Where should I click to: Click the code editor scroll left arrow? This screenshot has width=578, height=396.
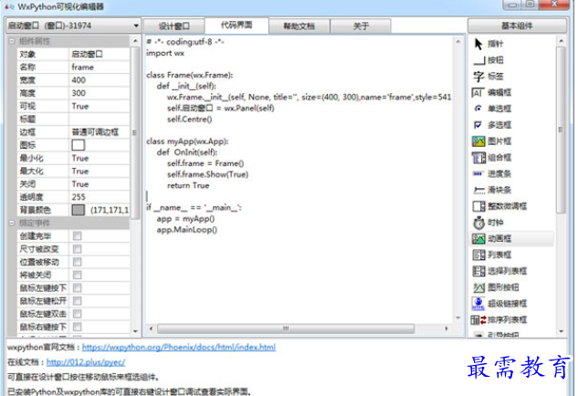tap(151, 328)
